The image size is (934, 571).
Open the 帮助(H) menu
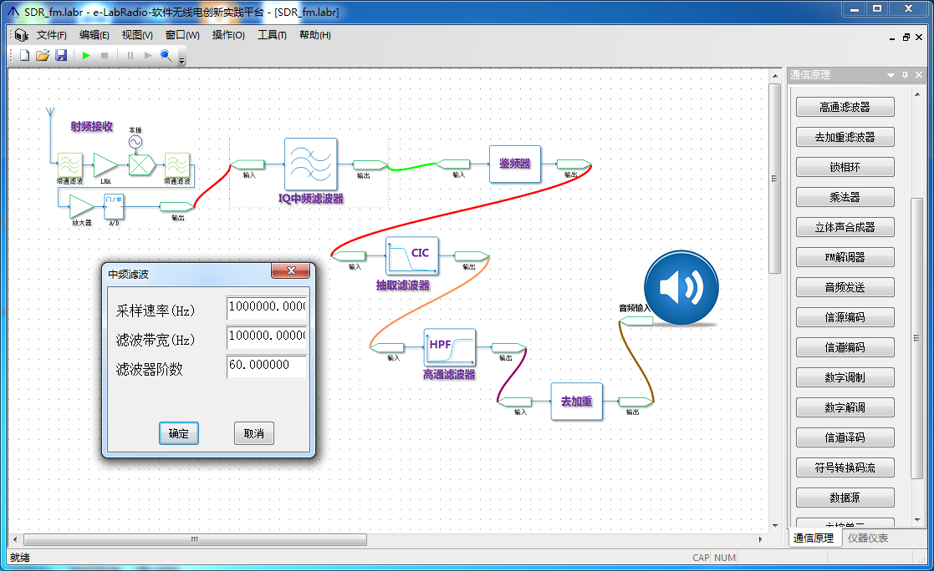point(315,35)
